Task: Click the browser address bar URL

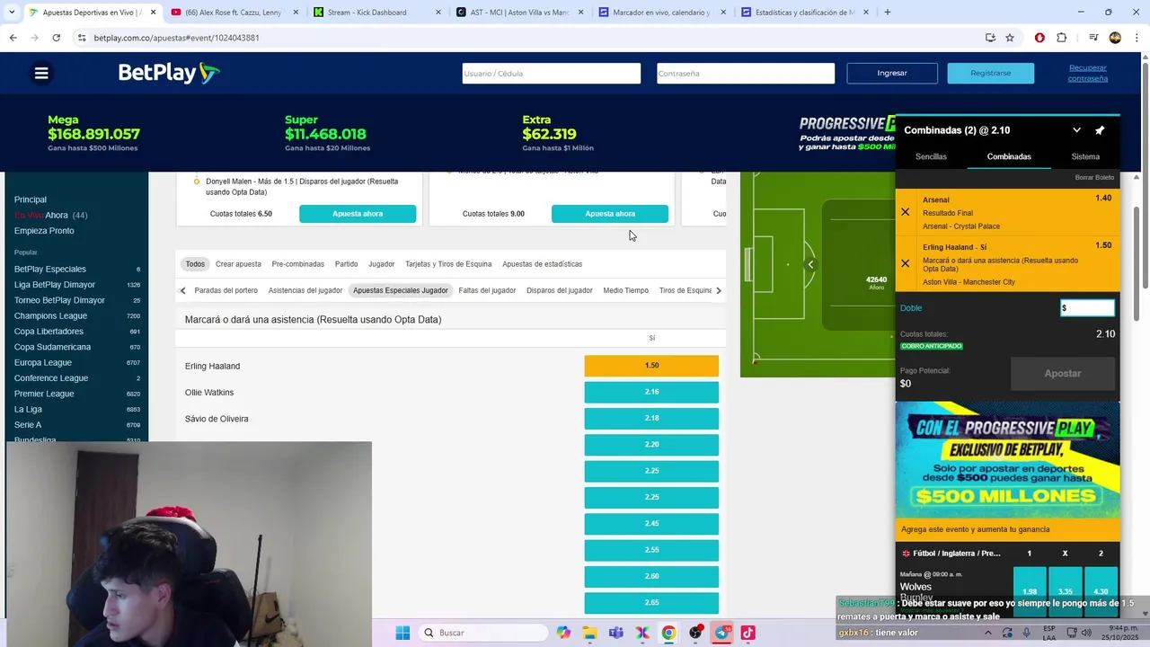Action: [176, 38]
